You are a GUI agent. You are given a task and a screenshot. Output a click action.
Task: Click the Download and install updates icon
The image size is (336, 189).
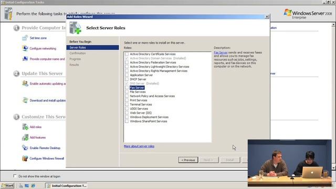click(x=25, y=100)
